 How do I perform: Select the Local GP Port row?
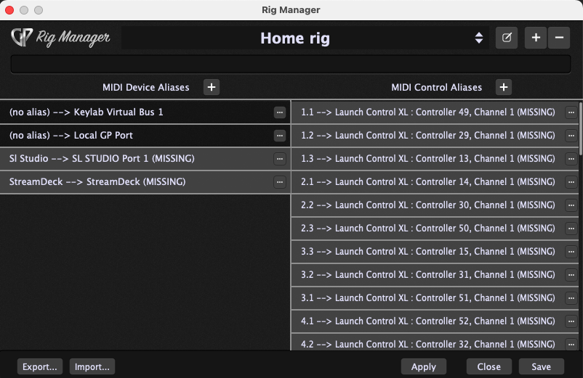(145, 136)
